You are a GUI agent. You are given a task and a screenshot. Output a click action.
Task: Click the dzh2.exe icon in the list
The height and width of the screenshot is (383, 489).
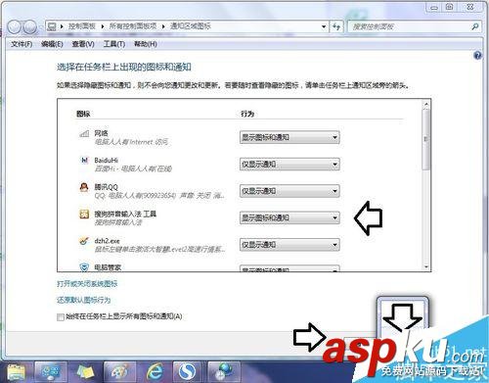tap(84, 241)
